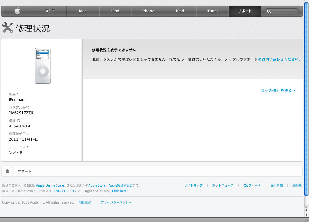
Task: Open the サイトマップ footer link
Action: pyautogui.click(x=193, y=186)
